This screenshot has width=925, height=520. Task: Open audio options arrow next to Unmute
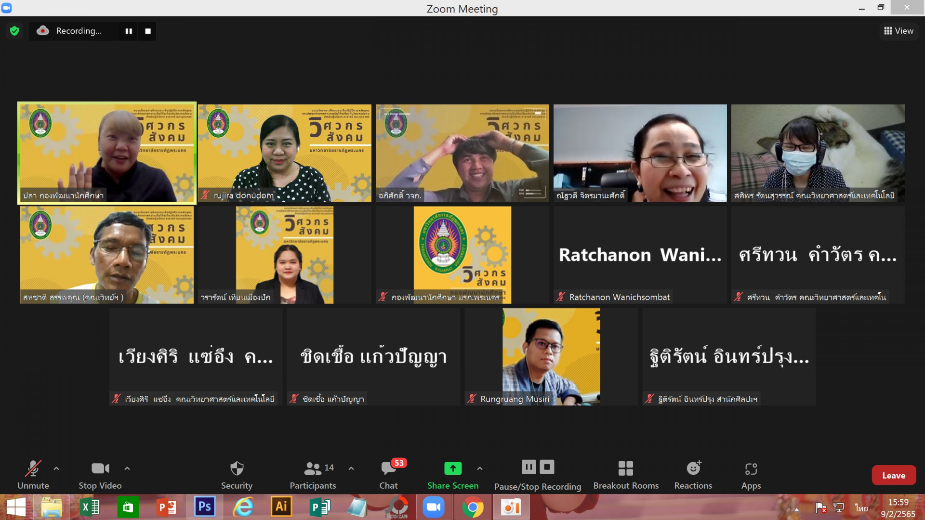tap(56, 468)
